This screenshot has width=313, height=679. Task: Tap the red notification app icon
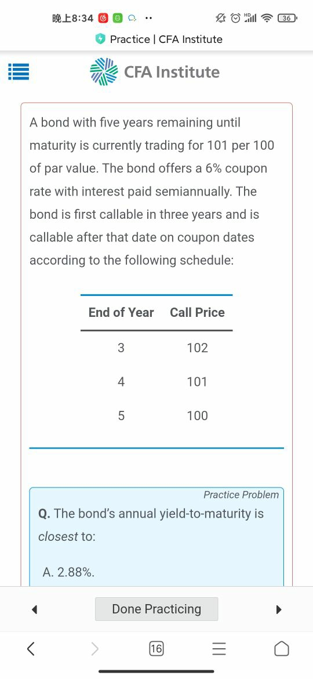coord(103,18)
